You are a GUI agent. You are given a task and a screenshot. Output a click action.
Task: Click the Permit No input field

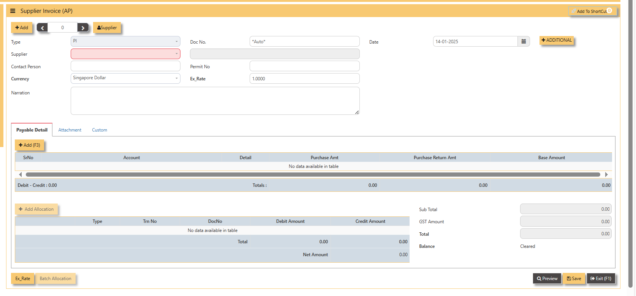304,66
